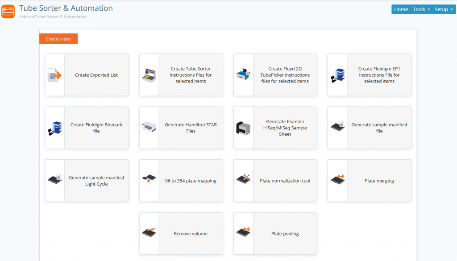Viewport: 457px width, 261px height.
Task: Click the Plate pooling icon
Action: pos(243,232)
